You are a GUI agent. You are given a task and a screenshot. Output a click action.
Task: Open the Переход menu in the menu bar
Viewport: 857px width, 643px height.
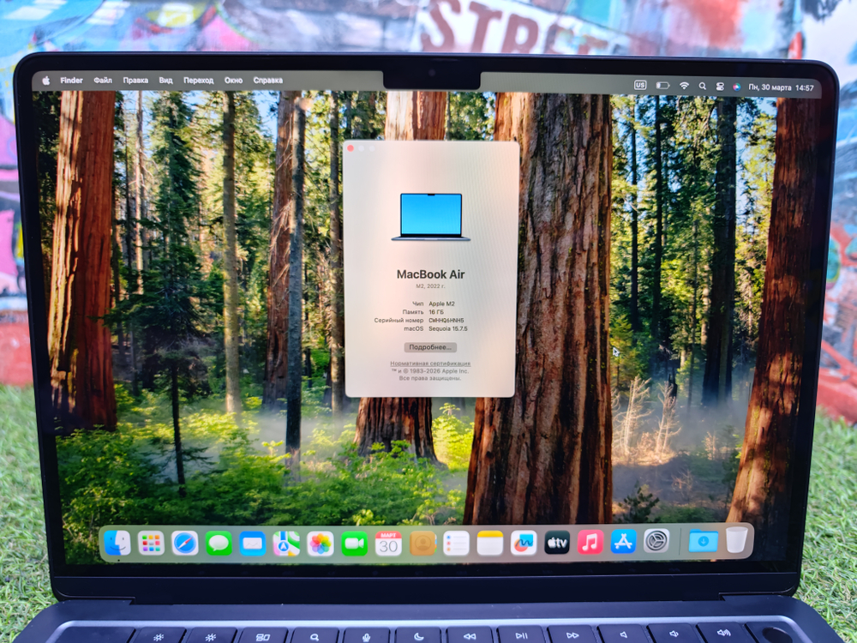(198, 80)
